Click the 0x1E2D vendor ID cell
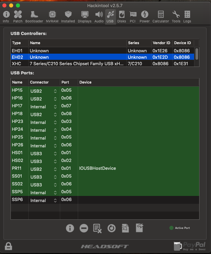The width and height of the screenshot is (211, 254). 160,57
